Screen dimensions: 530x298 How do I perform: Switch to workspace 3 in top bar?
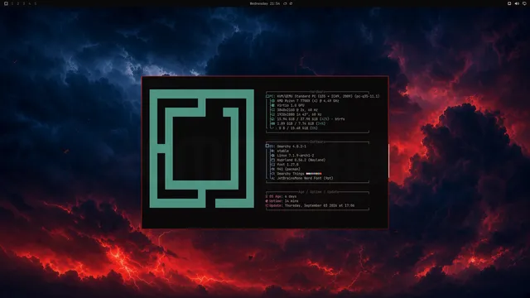24,3
